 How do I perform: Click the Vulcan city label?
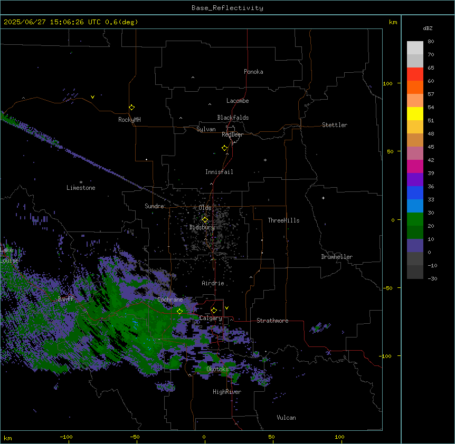(x=286, y=418)
